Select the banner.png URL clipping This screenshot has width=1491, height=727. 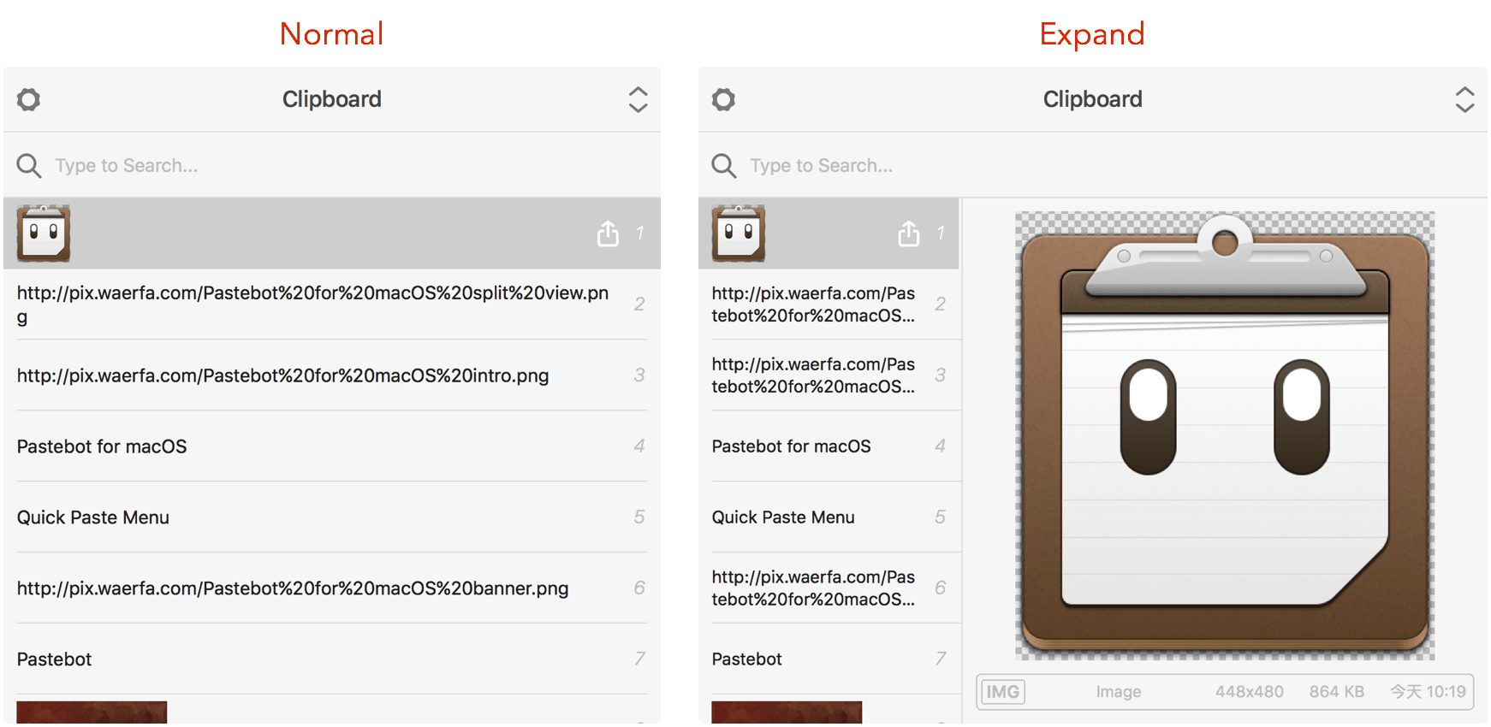[332, 588]
